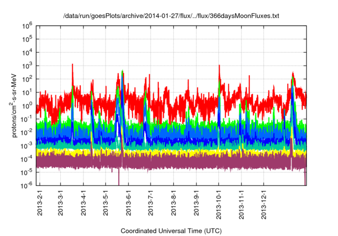338x236 pixels.
Task: Click the Coordinated Universal Time axis title
Action: click(x=171, y=231)
